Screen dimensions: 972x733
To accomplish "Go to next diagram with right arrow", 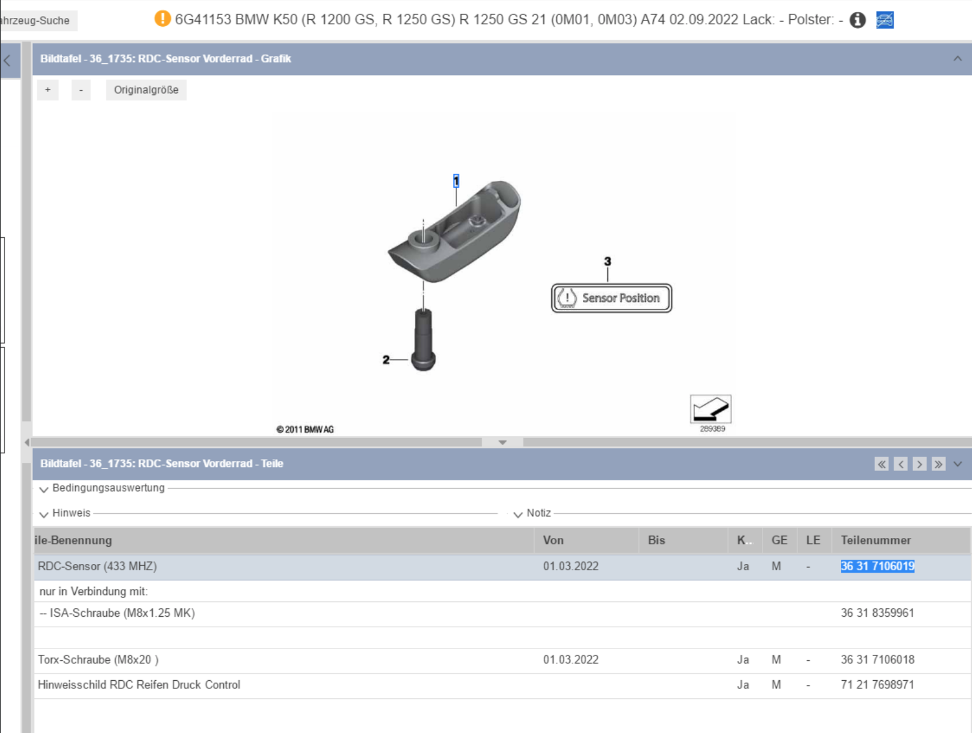I will click(920, 464).
